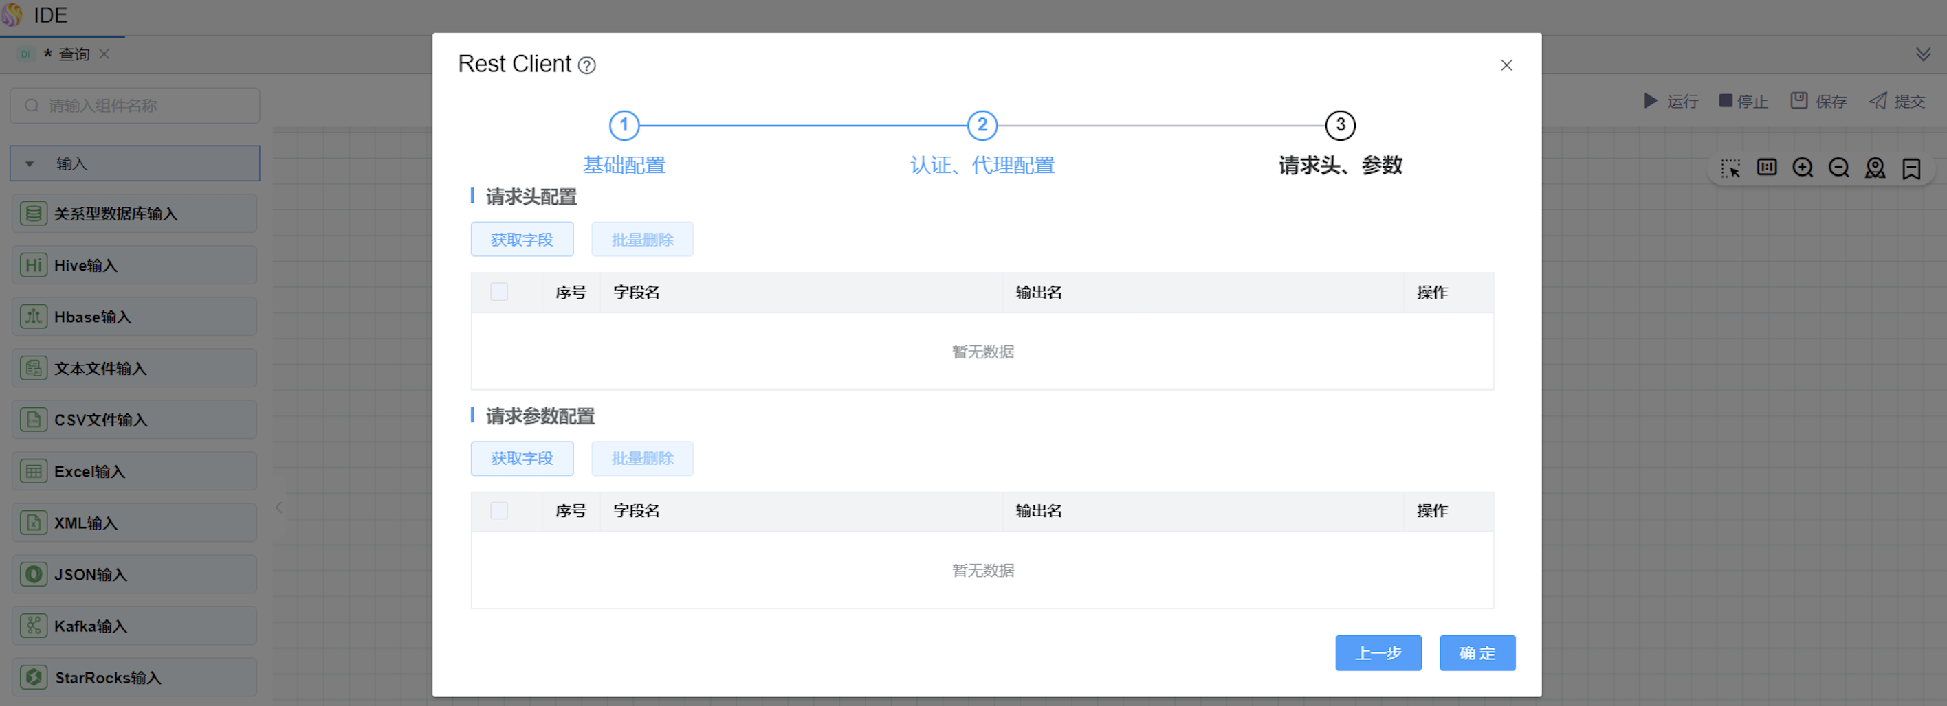Click the Kafka输入 component icon
The width and height of the screenshot is (1947, 706).
click(x=33, y=626)
